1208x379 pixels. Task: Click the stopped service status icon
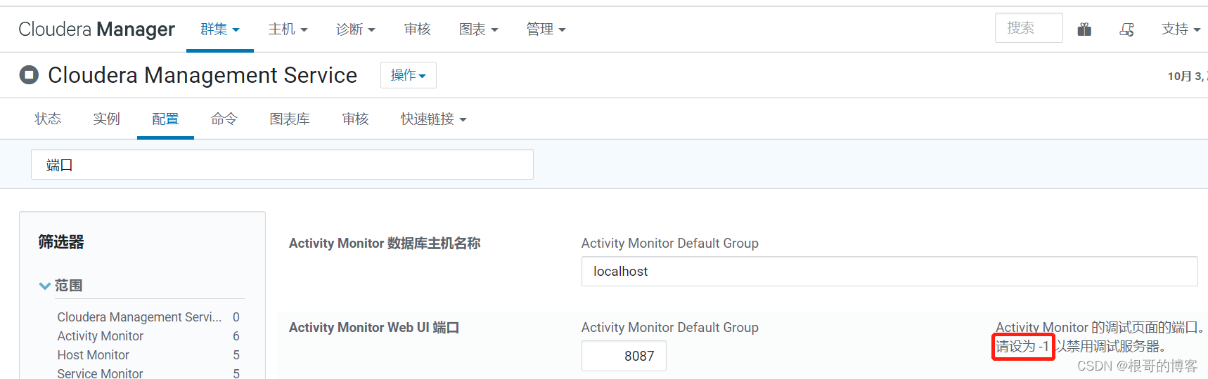tap(29, 74)
